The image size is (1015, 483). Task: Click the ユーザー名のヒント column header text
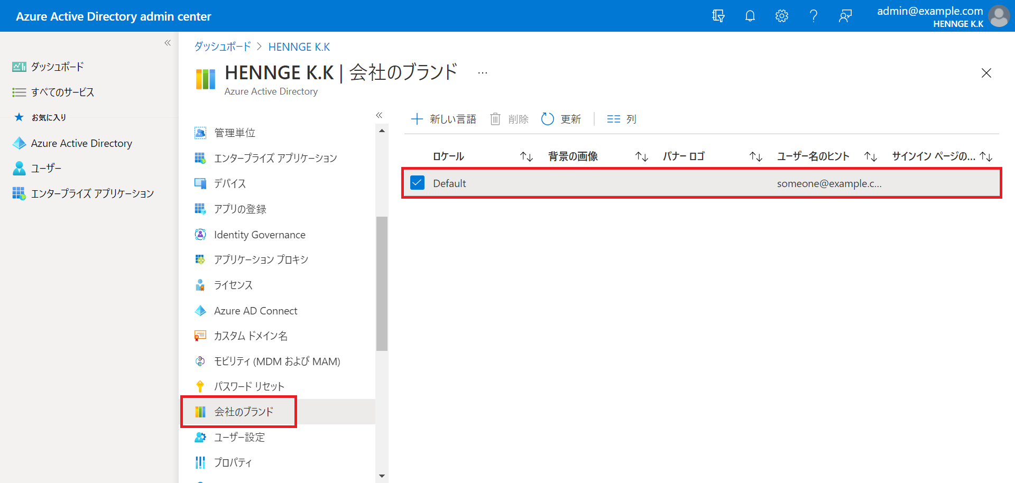click(813, 156)
